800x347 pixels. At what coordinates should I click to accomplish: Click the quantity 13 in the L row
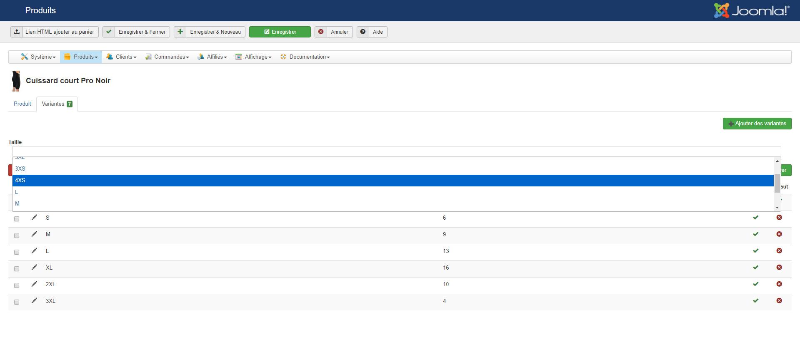[x=446, y=251]
